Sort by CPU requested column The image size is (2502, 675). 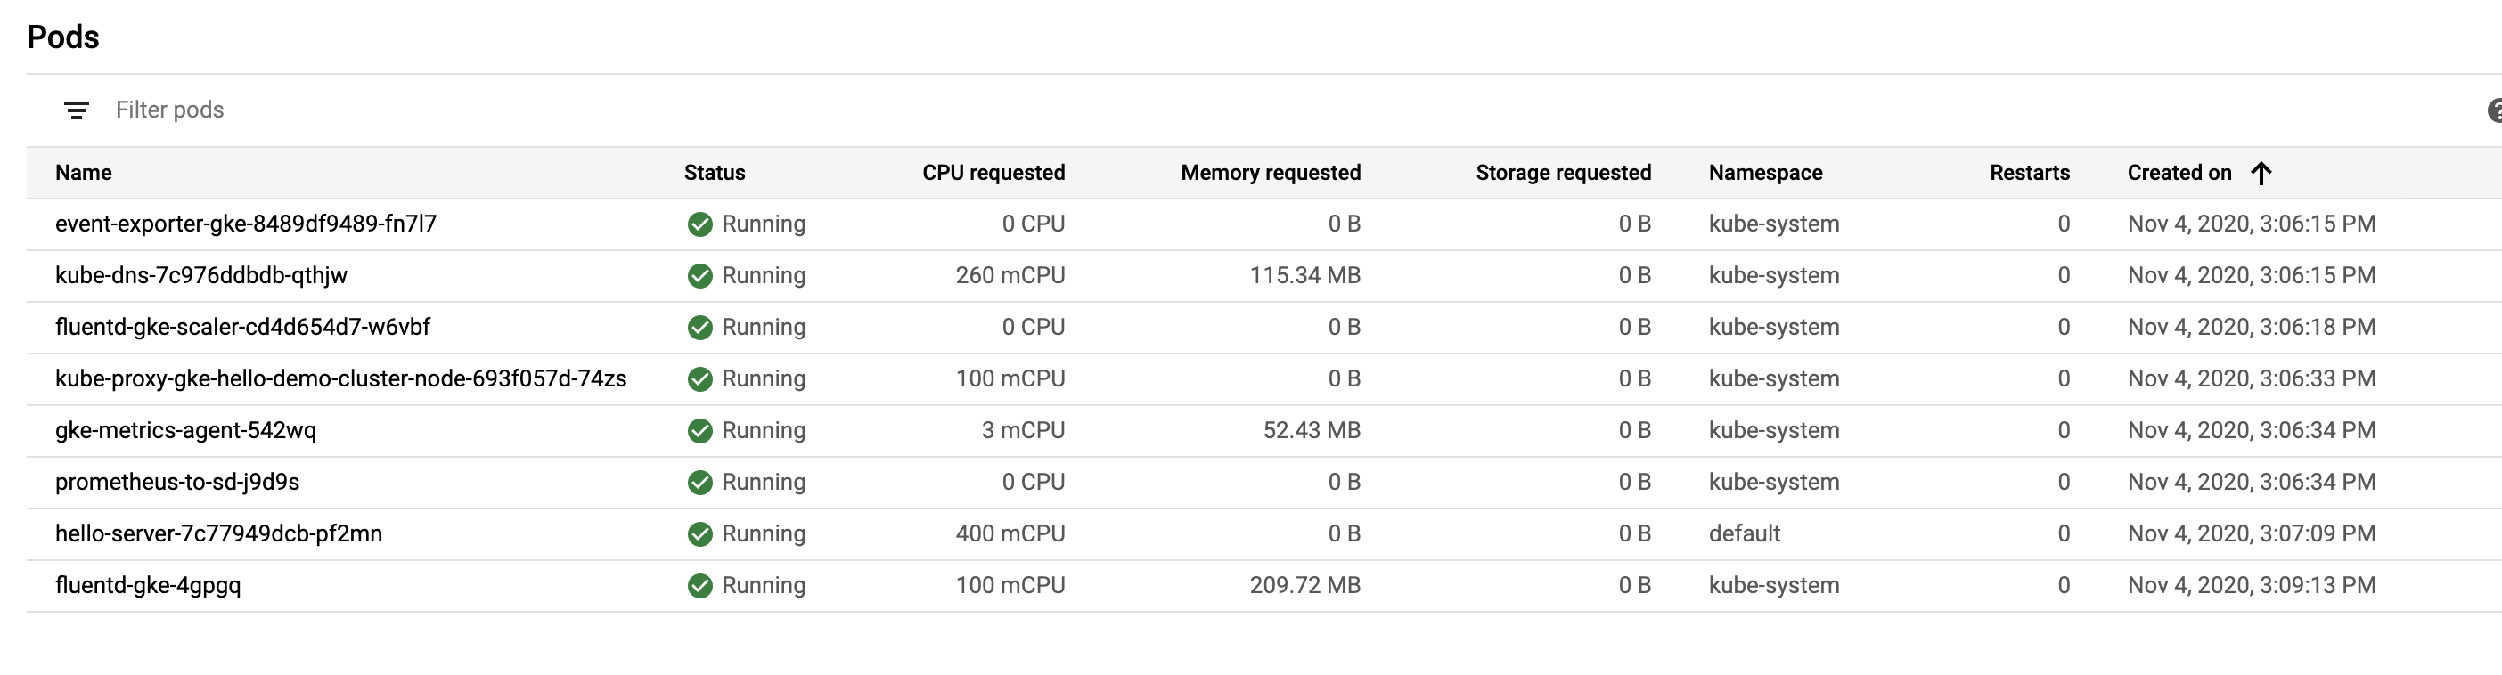993,173
